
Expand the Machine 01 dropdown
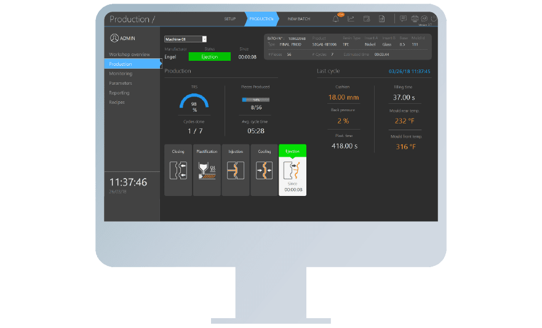coord(204,39)
